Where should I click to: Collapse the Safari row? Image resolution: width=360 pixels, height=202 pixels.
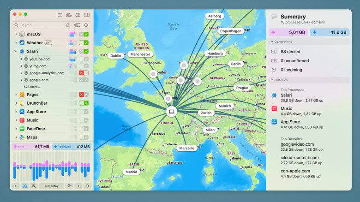[16, 51]
